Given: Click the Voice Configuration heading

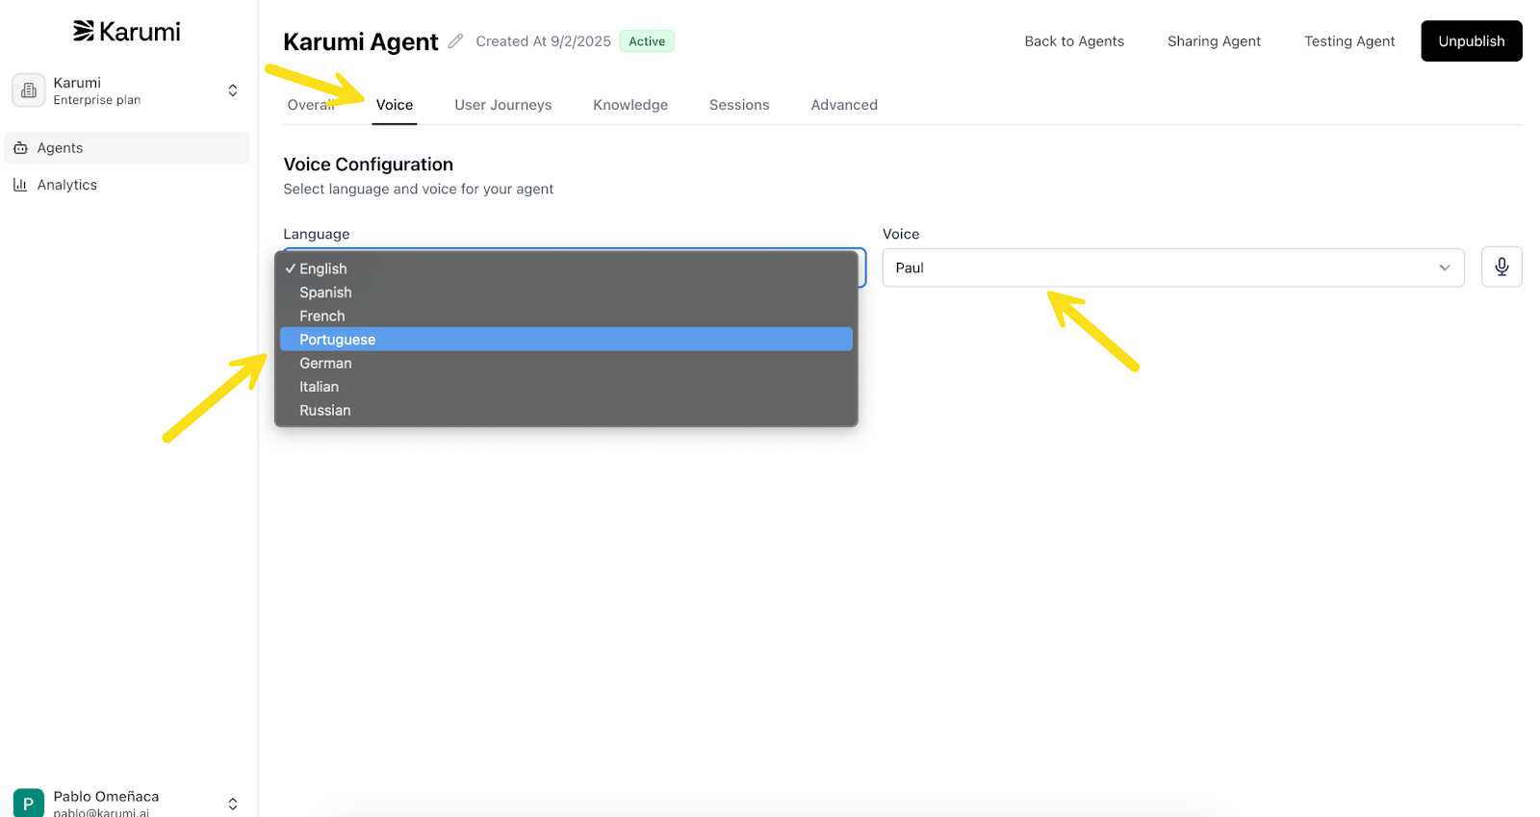Looking at the screenshot, I should click(368, 165).
